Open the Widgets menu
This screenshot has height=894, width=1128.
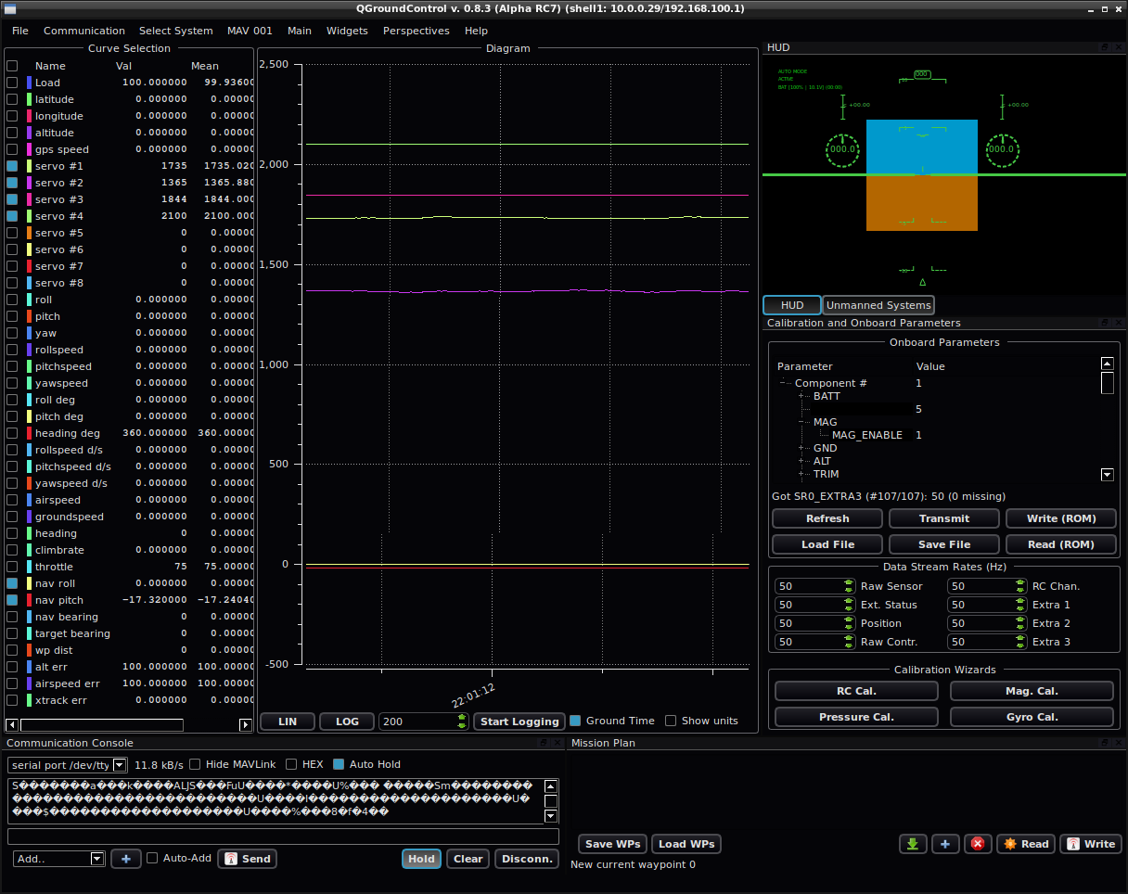(x=347, y=31)
